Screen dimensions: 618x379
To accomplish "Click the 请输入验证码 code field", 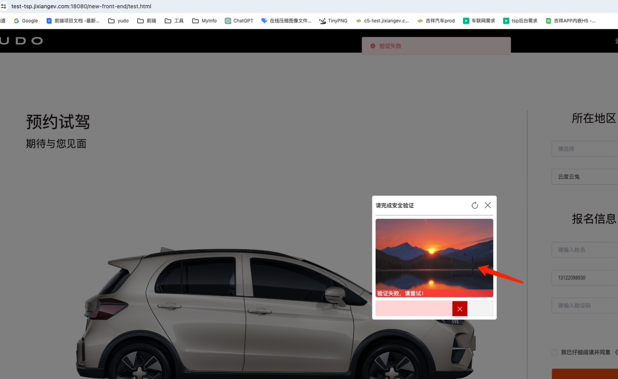I will tap(585, 306).
